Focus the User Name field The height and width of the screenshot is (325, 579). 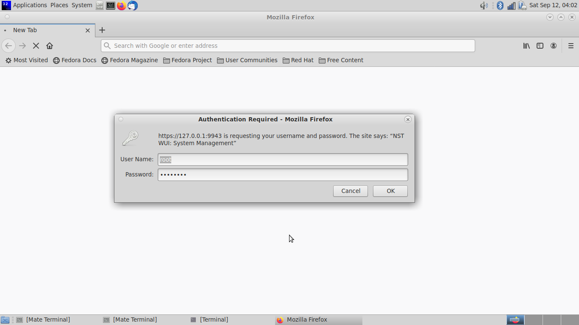(283, 160)
